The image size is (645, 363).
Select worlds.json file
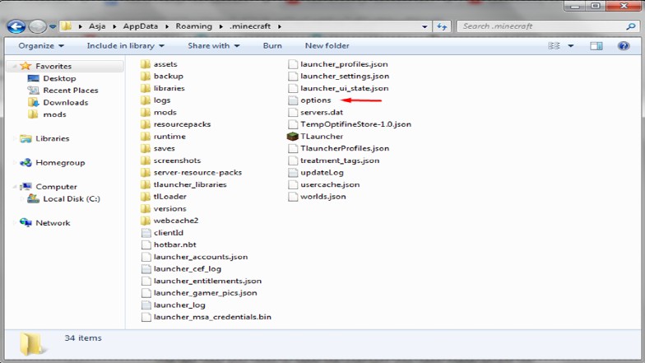pyautogui.click(x=322, y=197)
